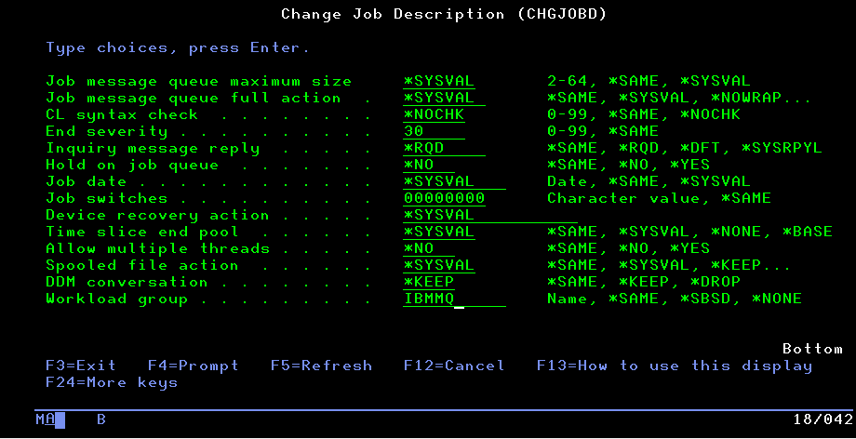The image size is (856, 439).
Task: Click the MA session indicator in status line
Action: pyautogui.click(x=46, y=419)
